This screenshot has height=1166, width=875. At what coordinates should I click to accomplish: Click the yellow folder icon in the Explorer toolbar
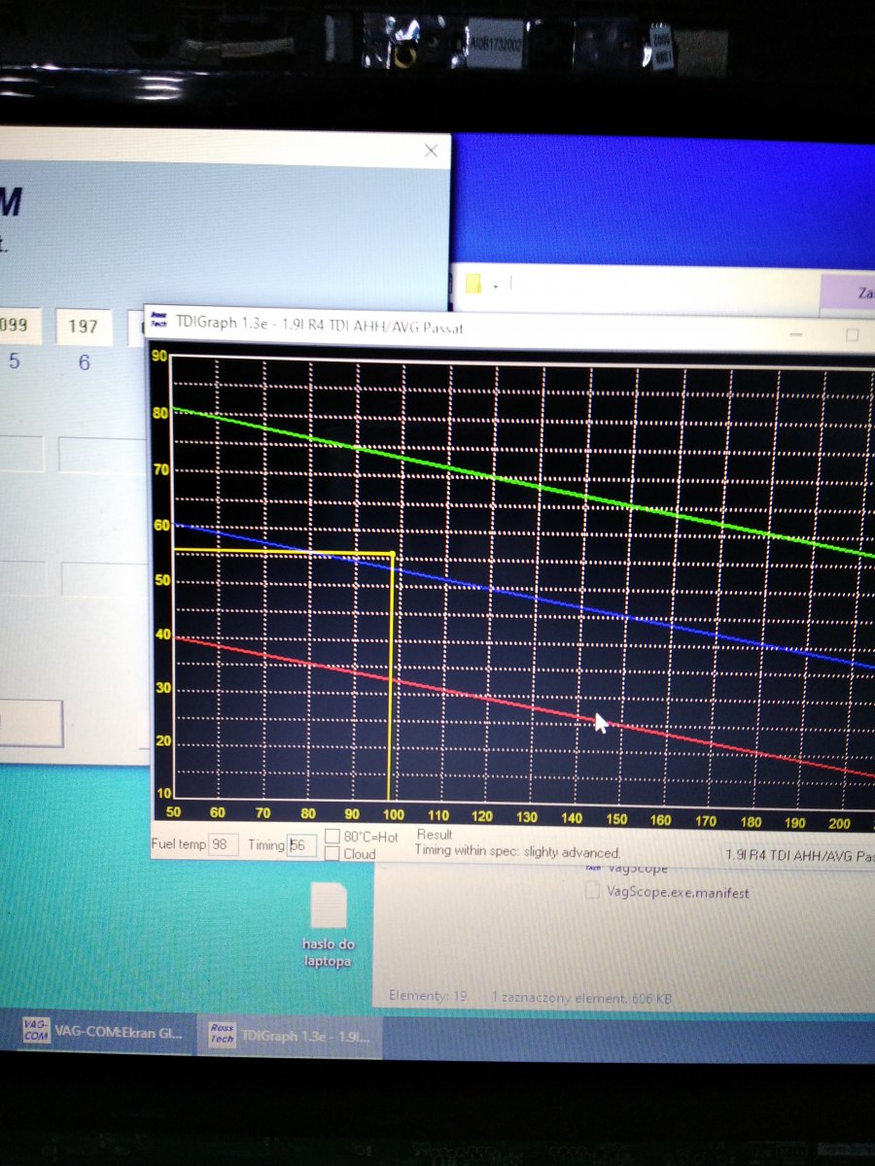[x=474, y=285]
